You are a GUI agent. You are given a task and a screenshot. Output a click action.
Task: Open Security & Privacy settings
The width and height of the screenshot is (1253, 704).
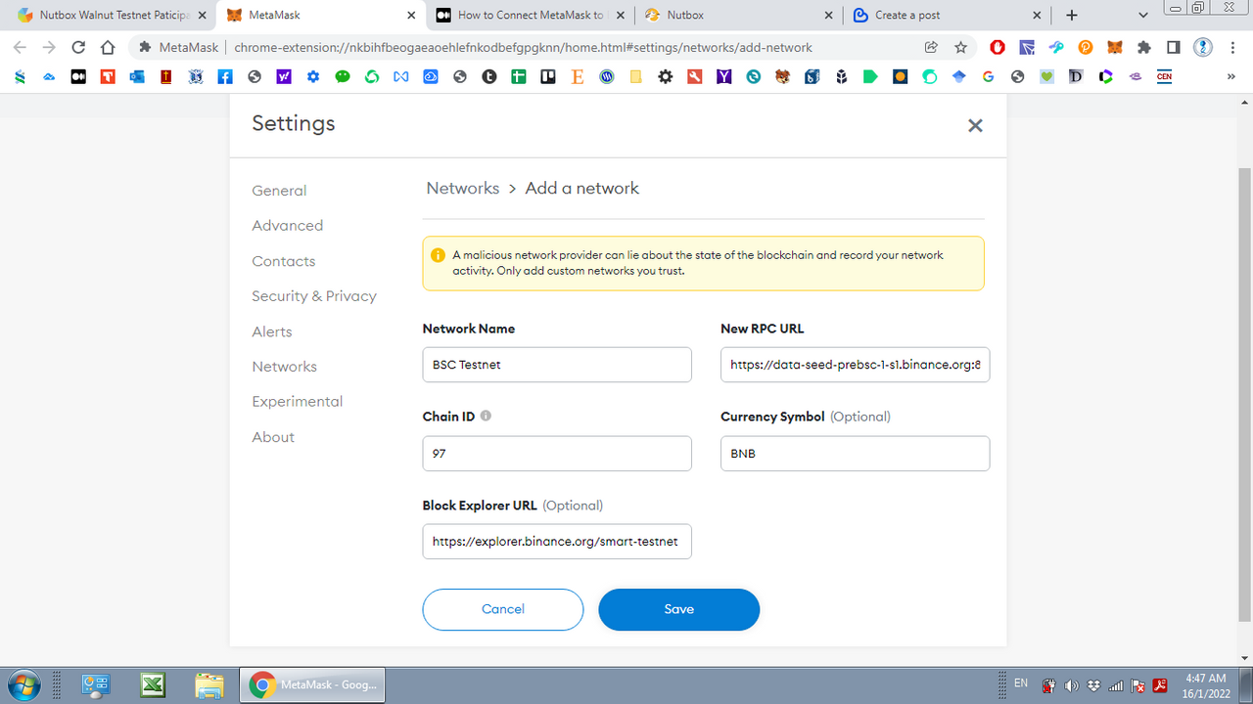tap(314, 296)
